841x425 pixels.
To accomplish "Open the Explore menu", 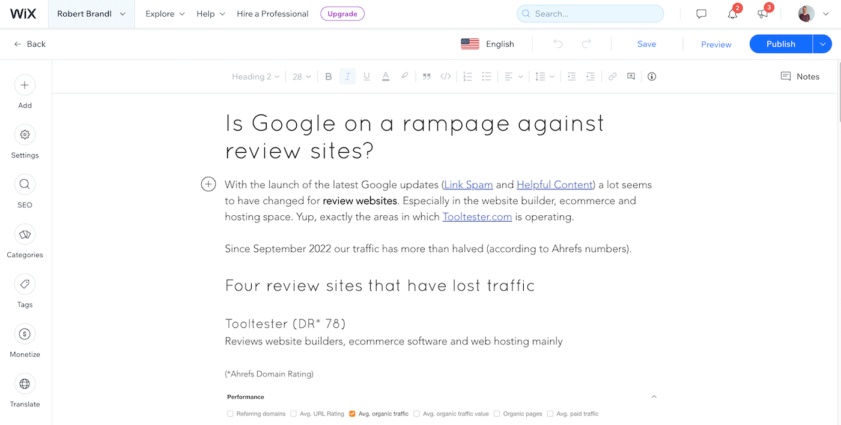I will (x=165, y=14).
